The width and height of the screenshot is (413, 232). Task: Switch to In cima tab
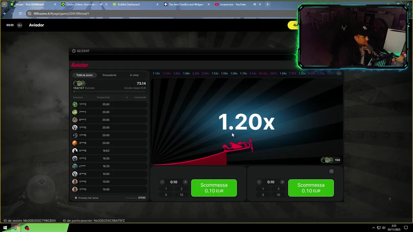tap(134, 75)
